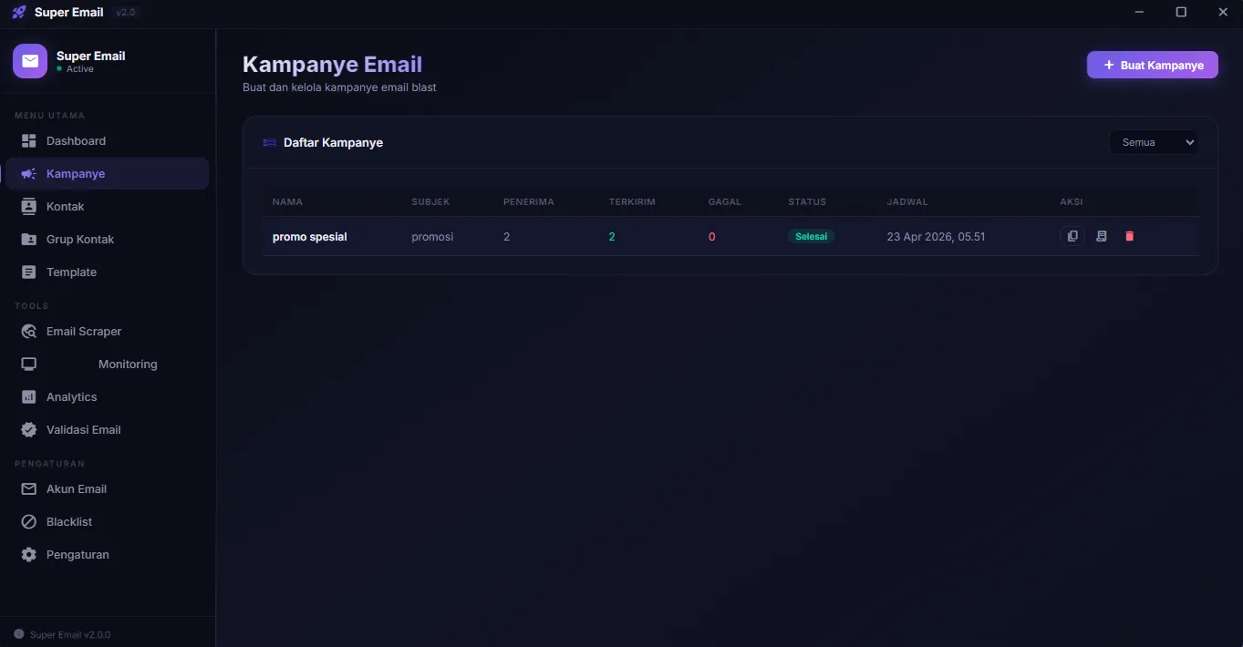Open Monitoring via its monitor icon
Viewport: 1243px width, 647px height.
[28, 365]
